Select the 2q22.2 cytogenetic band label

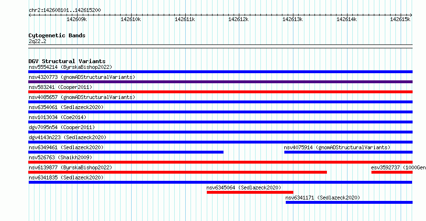(37, 41)
